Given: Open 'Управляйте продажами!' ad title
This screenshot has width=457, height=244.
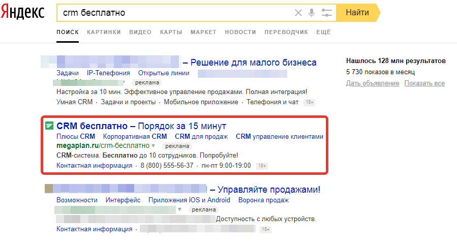Looking at the screenshot, I should (x=269, y=190).
